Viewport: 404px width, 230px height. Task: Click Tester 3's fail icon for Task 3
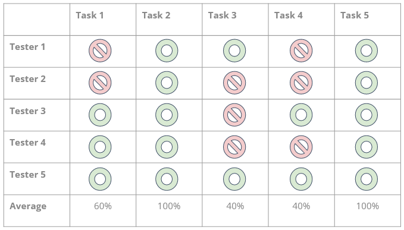[234, 115]
